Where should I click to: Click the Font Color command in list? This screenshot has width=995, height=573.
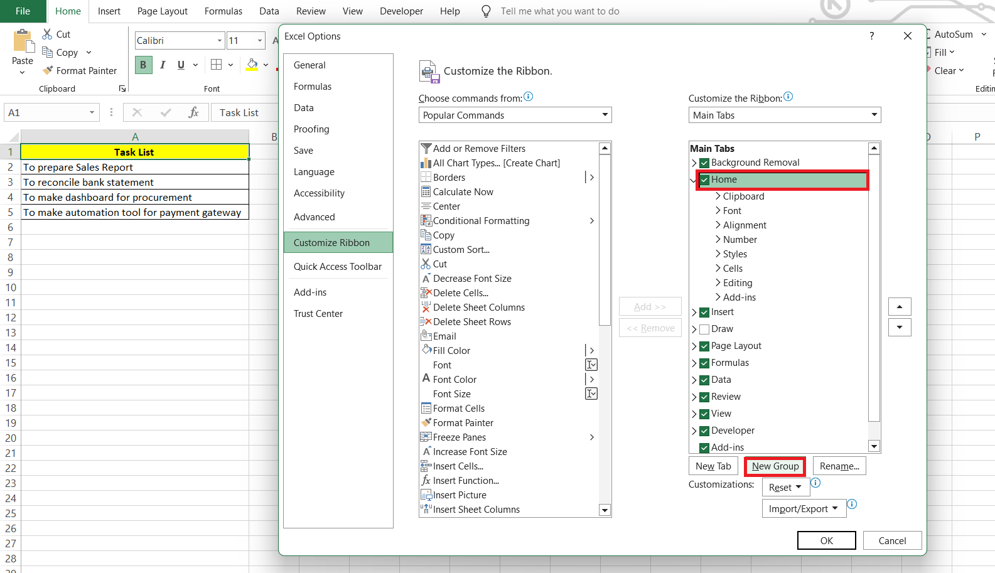(x=509, y=380)
